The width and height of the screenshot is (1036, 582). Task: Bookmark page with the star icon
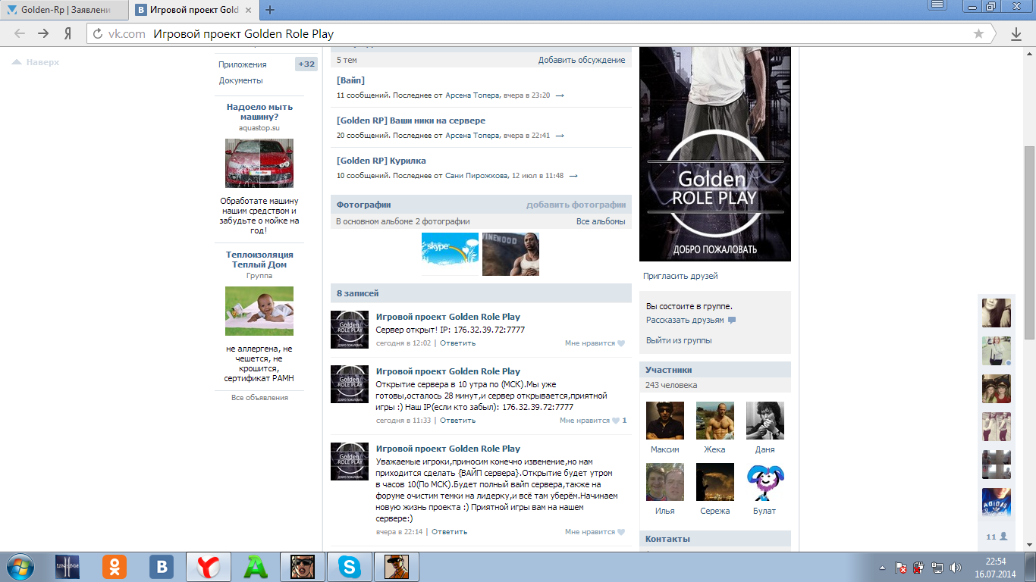(978, 34)
